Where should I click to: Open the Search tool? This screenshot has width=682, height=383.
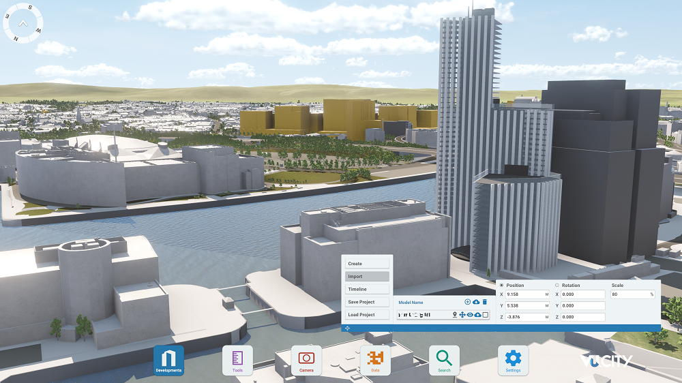coord(444,361)
